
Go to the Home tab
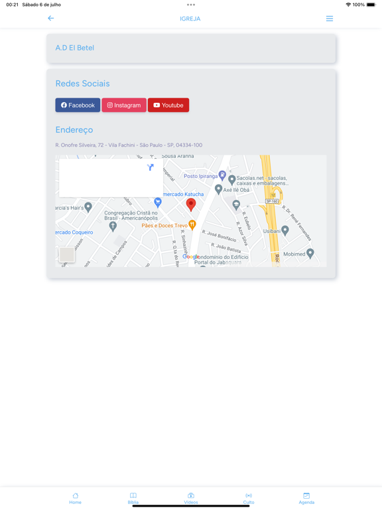pos(76,498)
